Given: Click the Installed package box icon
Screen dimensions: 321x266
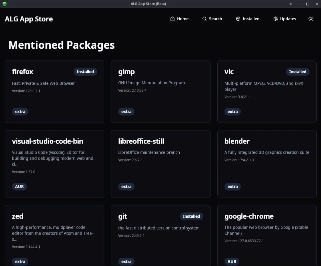Looking at the screenshot, I should click(x=238, y=19).
